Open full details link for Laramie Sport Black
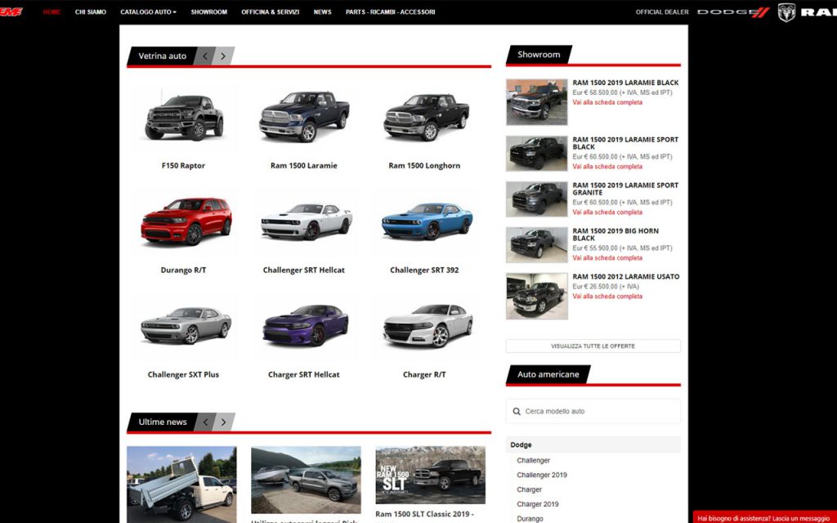837x523 pixels. tap(607, 167)
